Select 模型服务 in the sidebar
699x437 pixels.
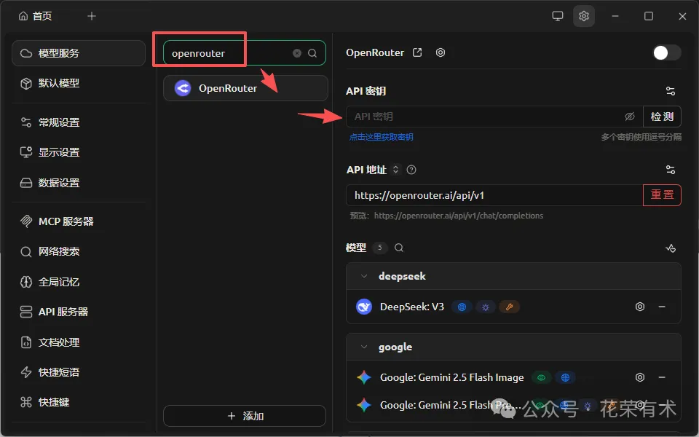pos(79,53)
